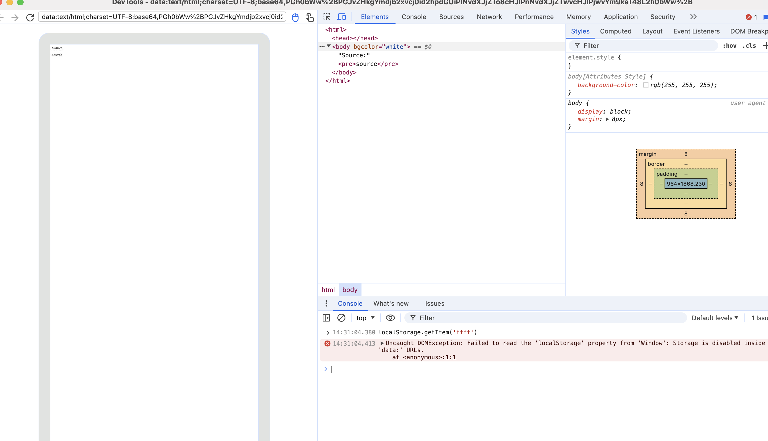Open the top execution context dropdown
This screenshot has height=441, width=768.
point(366,318)
